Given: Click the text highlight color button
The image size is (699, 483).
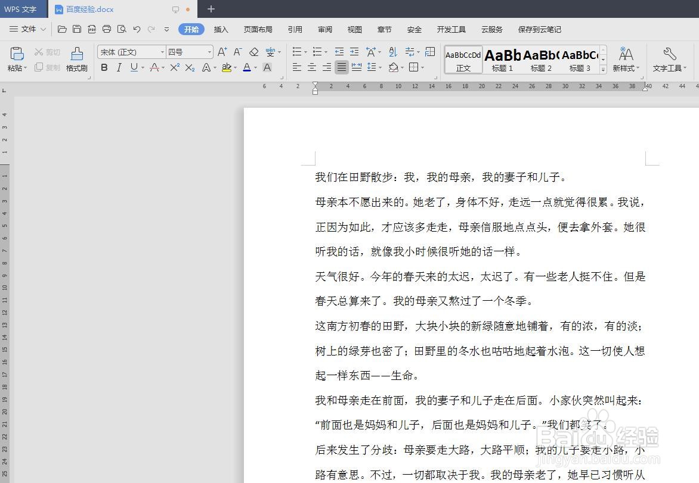Looking at the screenshot, I should (x=227, y=67).
